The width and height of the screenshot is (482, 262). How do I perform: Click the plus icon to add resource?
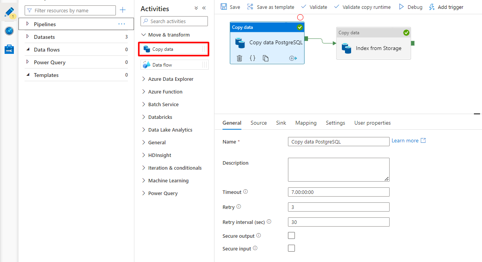pyautogui.click(x=123, y=10)
